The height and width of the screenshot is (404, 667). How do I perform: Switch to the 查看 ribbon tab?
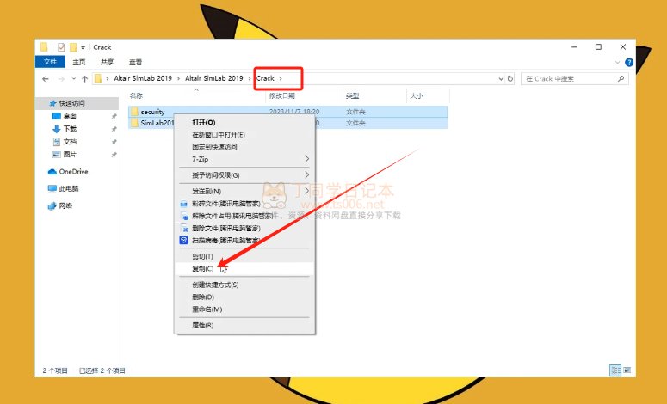pos(135,62)
